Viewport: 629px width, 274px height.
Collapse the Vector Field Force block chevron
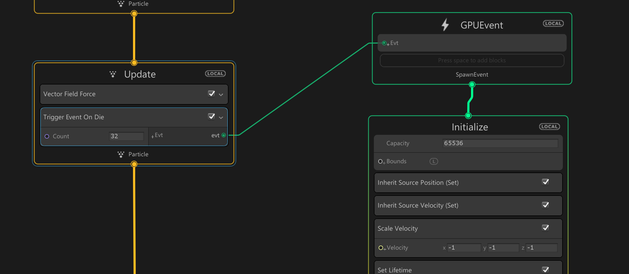[x=221, y=95]
